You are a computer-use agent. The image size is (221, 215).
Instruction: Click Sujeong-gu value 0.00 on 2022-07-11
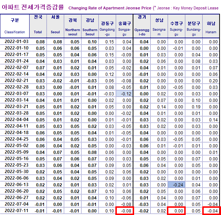(x=176, y=211)
